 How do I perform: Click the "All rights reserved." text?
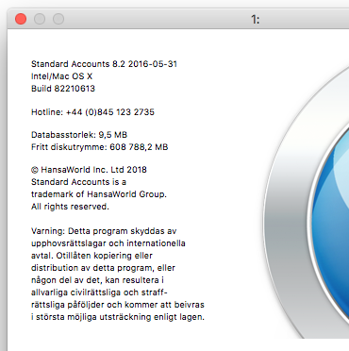click(x=70, y=207)
